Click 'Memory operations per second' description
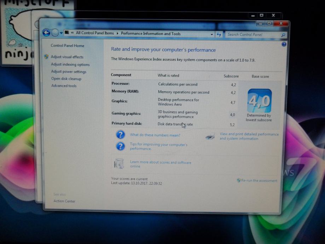Image resolution: width=325 pixels, height=244 pixels. pyautogui.click(x=184, y=92)
